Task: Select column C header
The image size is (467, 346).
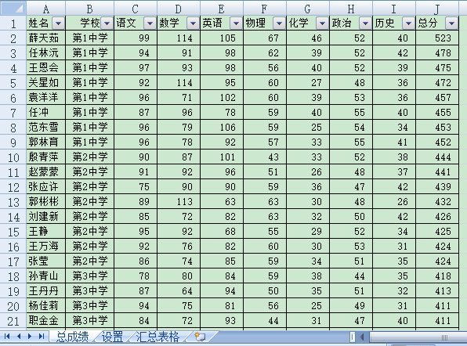Action: (x=136, y=9)
